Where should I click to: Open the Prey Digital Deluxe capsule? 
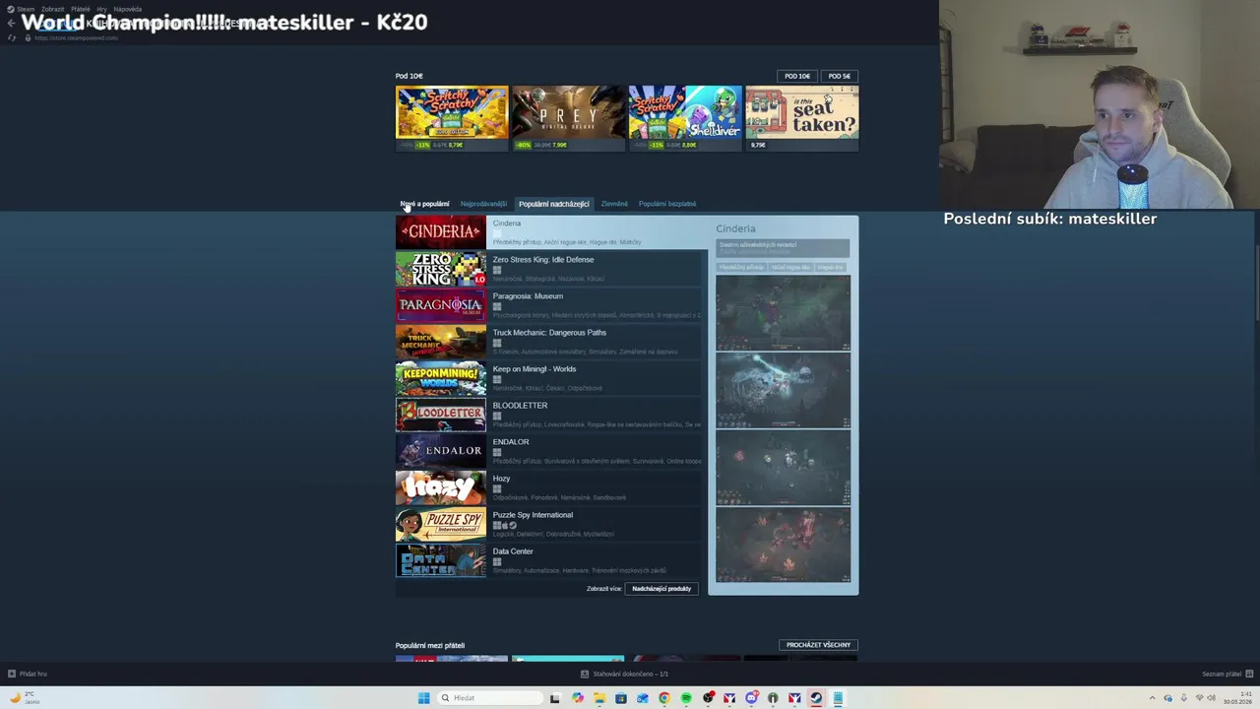(569, 118)
